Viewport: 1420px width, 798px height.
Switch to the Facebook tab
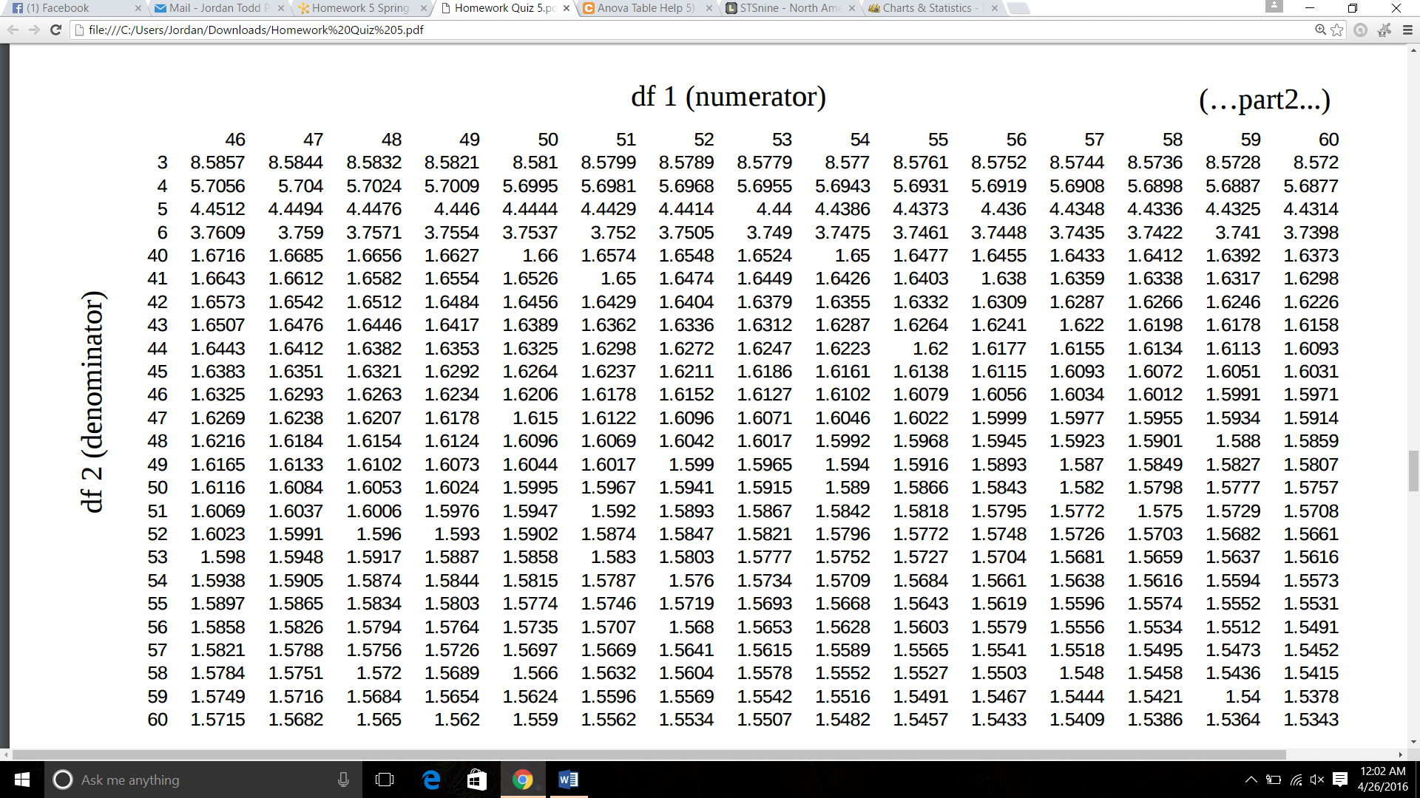coord(74,8)
